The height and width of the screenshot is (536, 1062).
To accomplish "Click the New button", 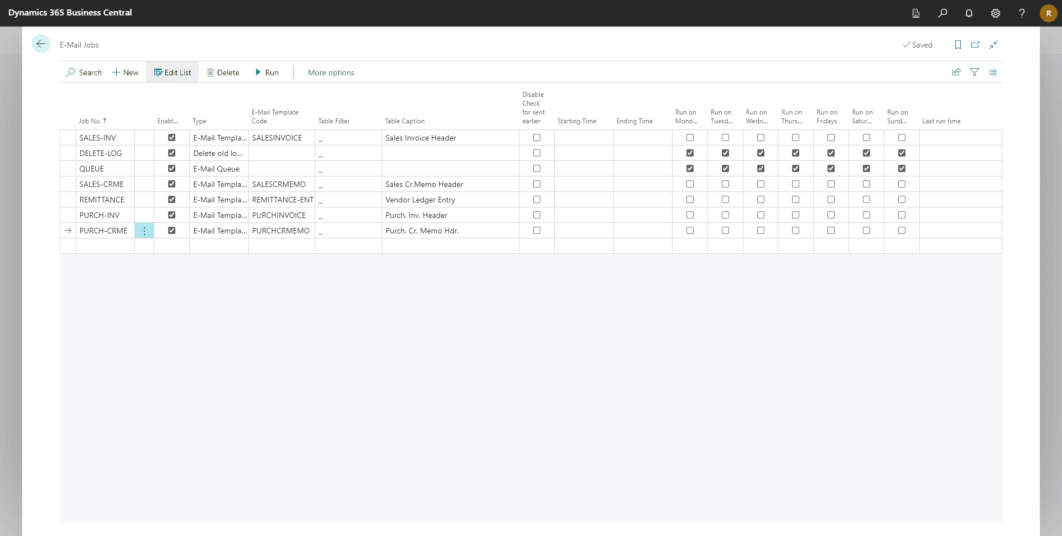I will [126, 72].
